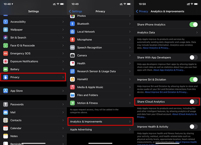Tap the Face ID & Passcode icon
The height and width of the screenshot is (145, 201).
6,46
